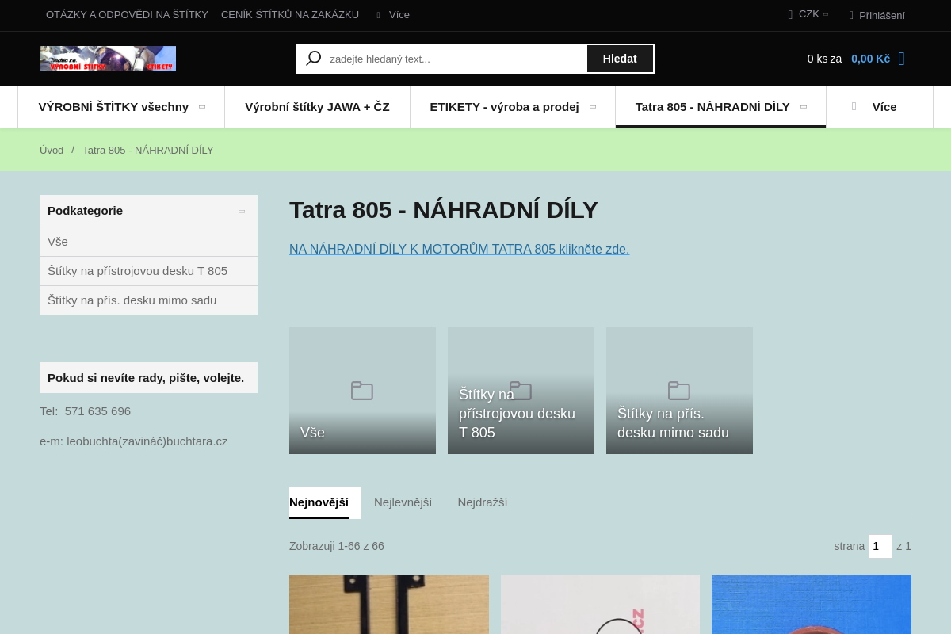Image resolution: width=951 pixels, height=634 pixels.
Task: Open the Vše category tile
Action: [362, 391]
